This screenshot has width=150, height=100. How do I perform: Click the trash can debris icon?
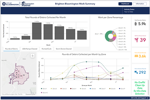(135, 24)
